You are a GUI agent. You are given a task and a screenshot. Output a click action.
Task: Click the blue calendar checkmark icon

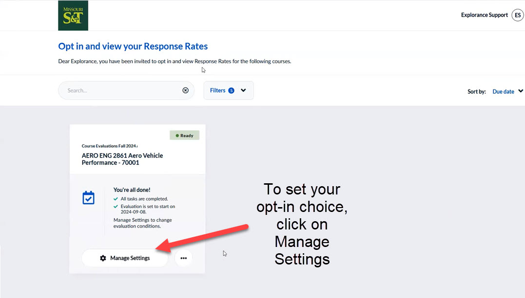click(x=88, y=197)
